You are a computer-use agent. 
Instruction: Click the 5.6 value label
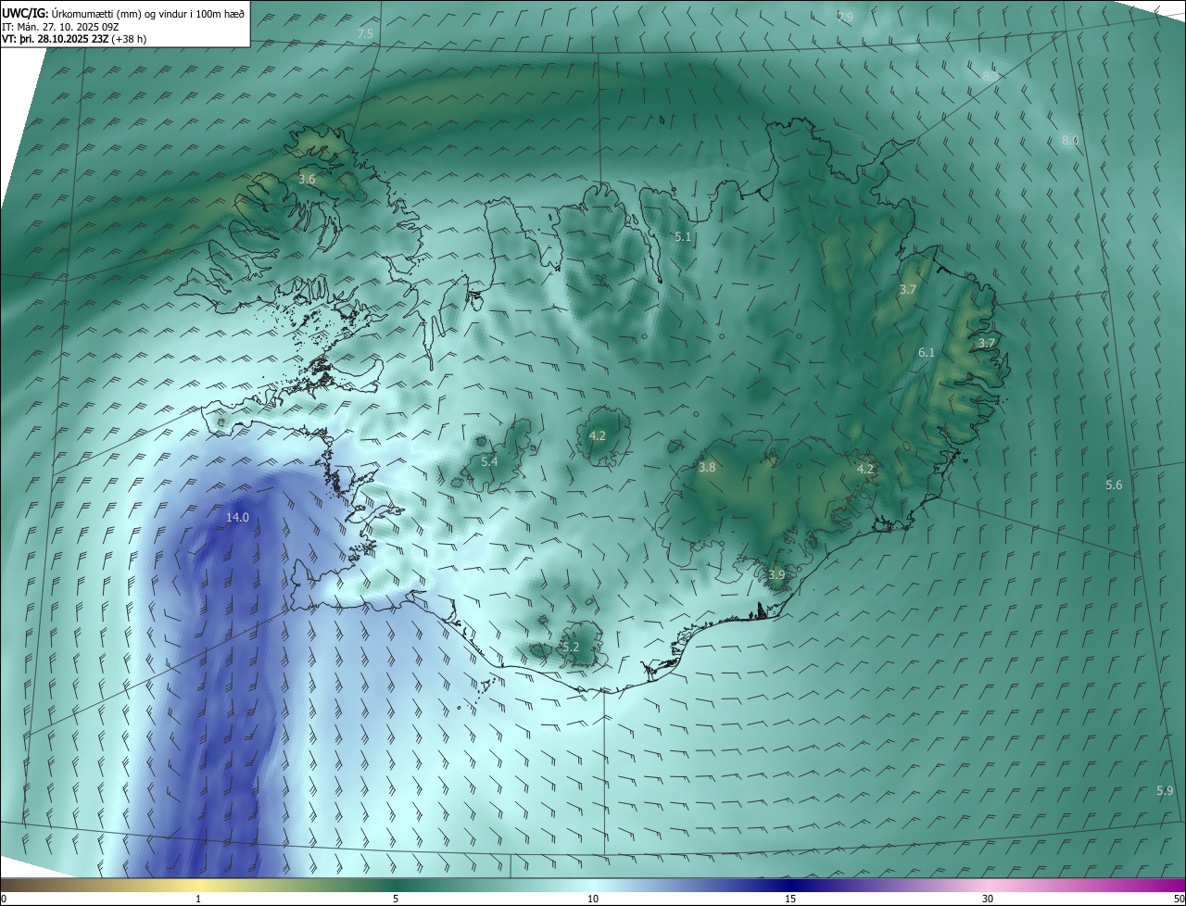tap(1114, 484)
